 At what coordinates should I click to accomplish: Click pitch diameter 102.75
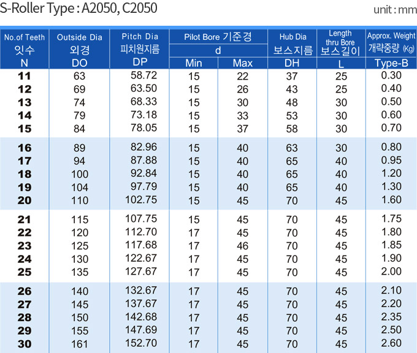coord(141,200)
